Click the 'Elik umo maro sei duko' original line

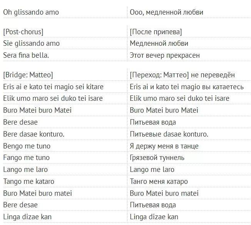pos(53,98)
